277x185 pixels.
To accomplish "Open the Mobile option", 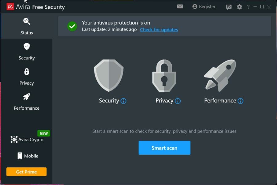I will tap(28, 156).
